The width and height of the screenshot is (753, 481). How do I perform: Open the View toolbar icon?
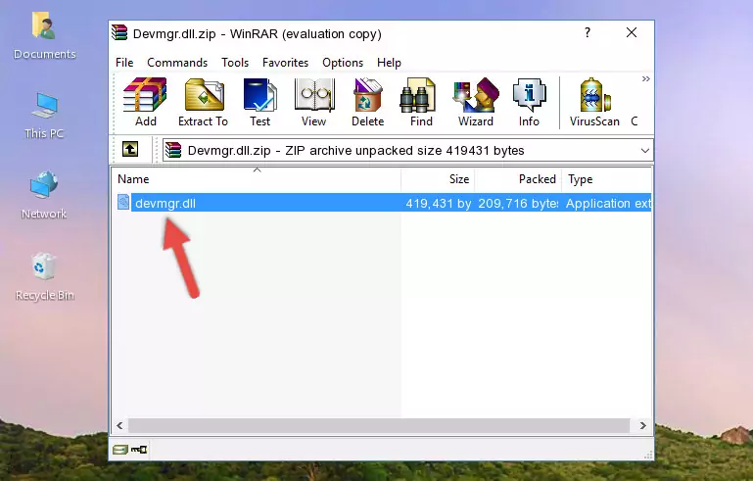[314, 102]
